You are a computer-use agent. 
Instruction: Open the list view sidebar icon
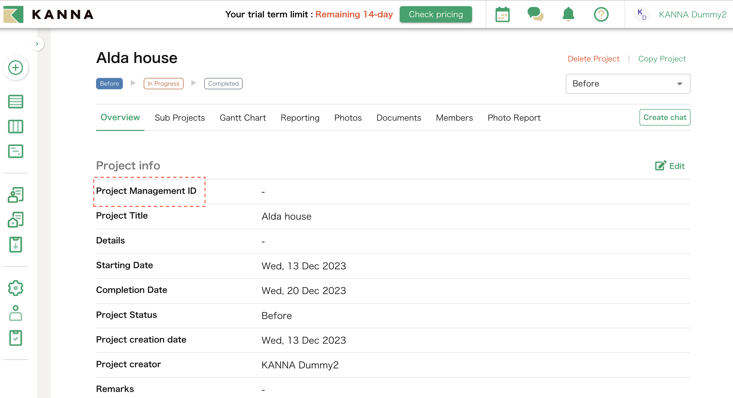[16, 101]
